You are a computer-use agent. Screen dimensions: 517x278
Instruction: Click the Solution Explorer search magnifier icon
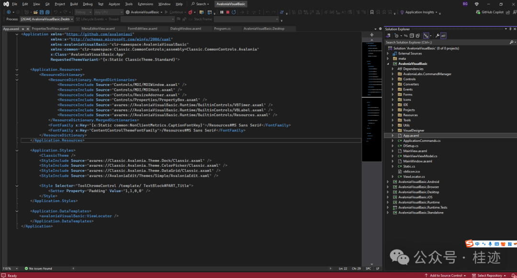[511, 42]
